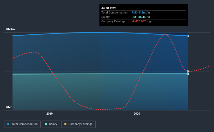Select the 2019 axis label
The image size is (214, 132).
tap(50, 114)
